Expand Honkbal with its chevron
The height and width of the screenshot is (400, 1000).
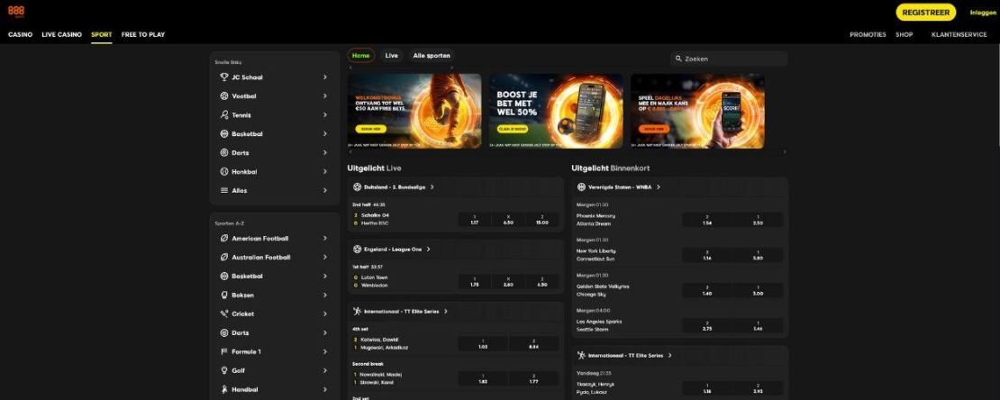pos(324,171)
